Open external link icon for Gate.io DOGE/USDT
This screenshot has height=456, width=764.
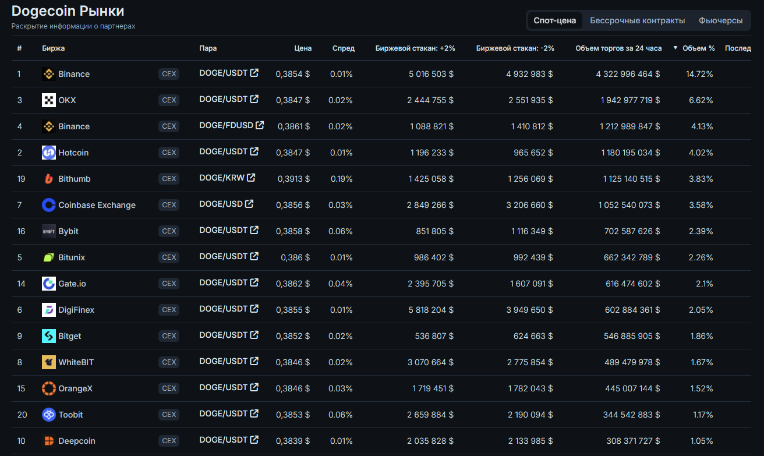coord(254,282)
